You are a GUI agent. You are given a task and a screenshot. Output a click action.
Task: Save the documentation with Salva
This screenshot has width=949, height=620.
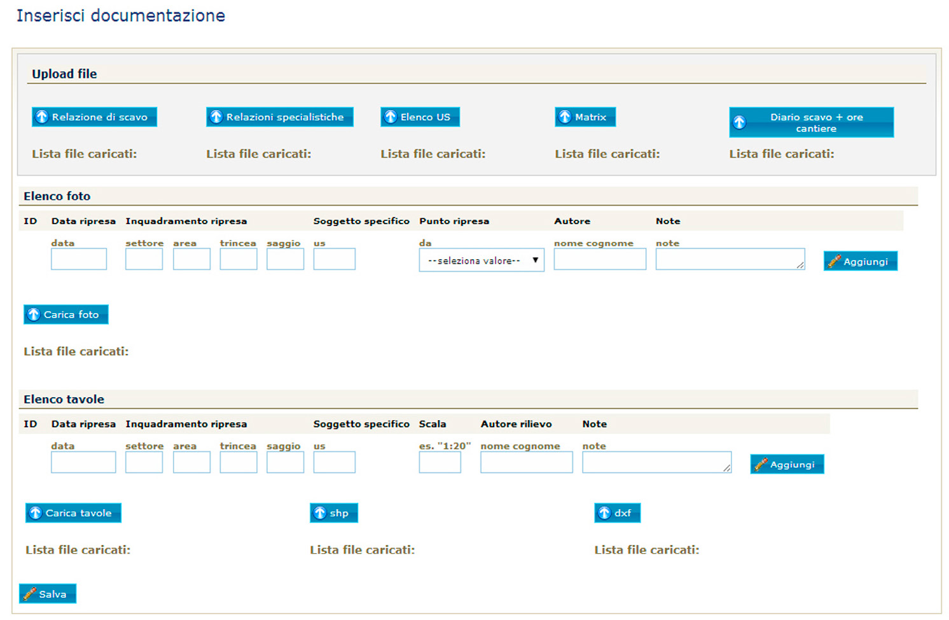coord(48,594)
